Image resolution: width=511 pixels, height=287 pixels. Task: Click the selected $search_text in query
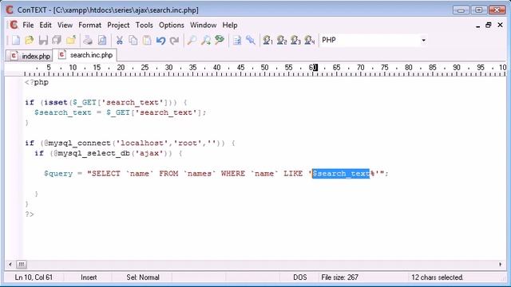(341, 174)
